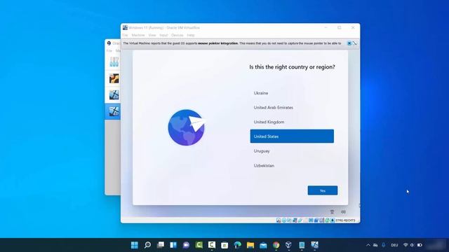Click the hard disk activity status icon
The height and width of the screenshot is (252, 449).
click(279, 220)
